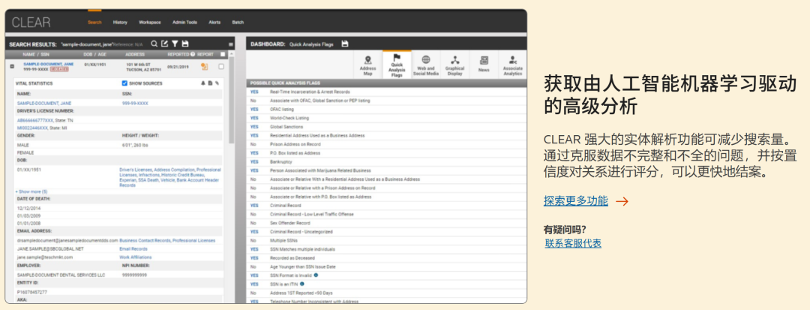Save search results with the disk icon
The width and height of the screenshot is (810, 310).
tap(185, 44)
